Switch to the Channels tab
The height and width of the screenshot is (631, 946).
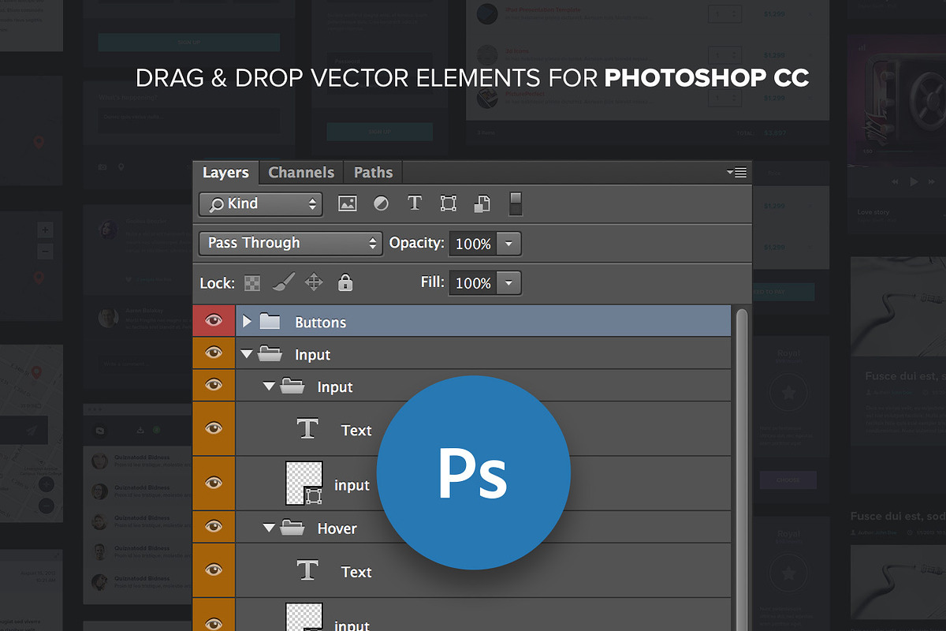click(x=301, y=173)
